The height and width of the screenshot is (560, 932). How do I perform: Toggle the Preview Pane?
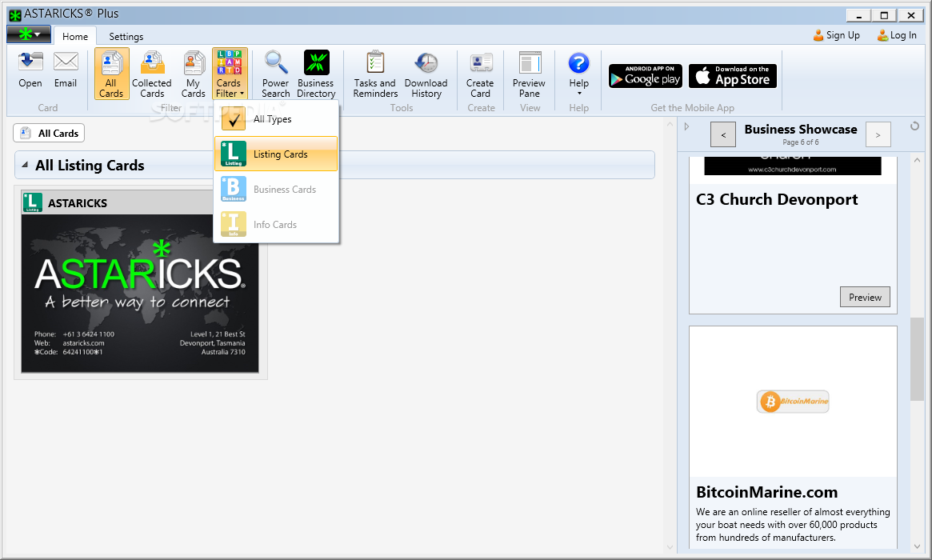pyautogui.click(x=529, y=74)
